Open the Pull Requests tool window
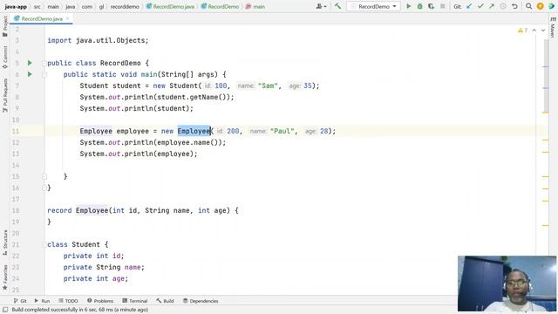The width and height of the screenshot is (558, 314). point(5,95)
